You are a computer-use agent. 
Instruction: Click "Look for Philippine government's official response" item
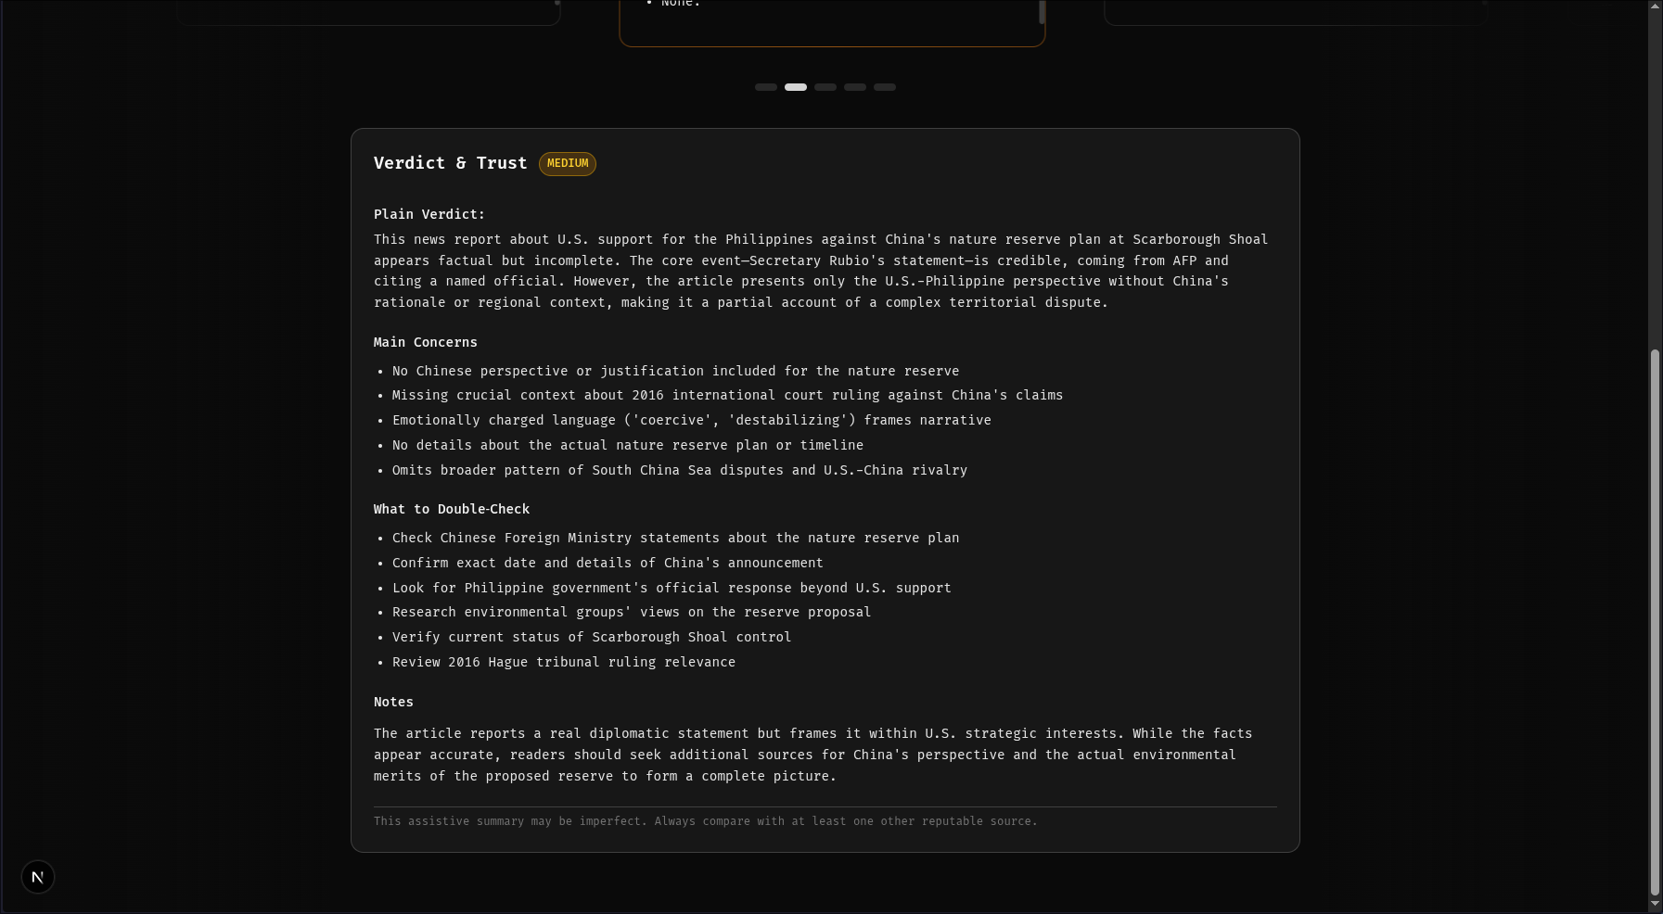point(672,588)
